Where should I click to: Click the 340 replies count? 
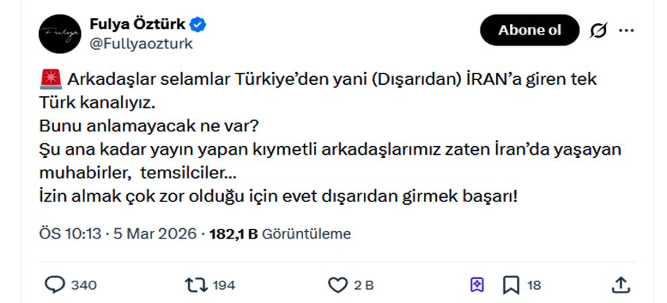[x=84, y=285]
